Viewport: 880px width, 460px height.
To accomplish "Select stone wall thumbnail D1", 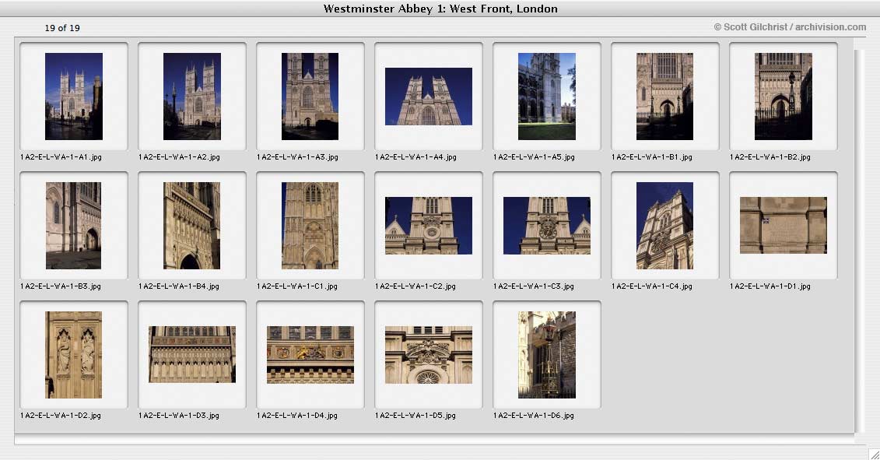I will [x=783, y=225].
